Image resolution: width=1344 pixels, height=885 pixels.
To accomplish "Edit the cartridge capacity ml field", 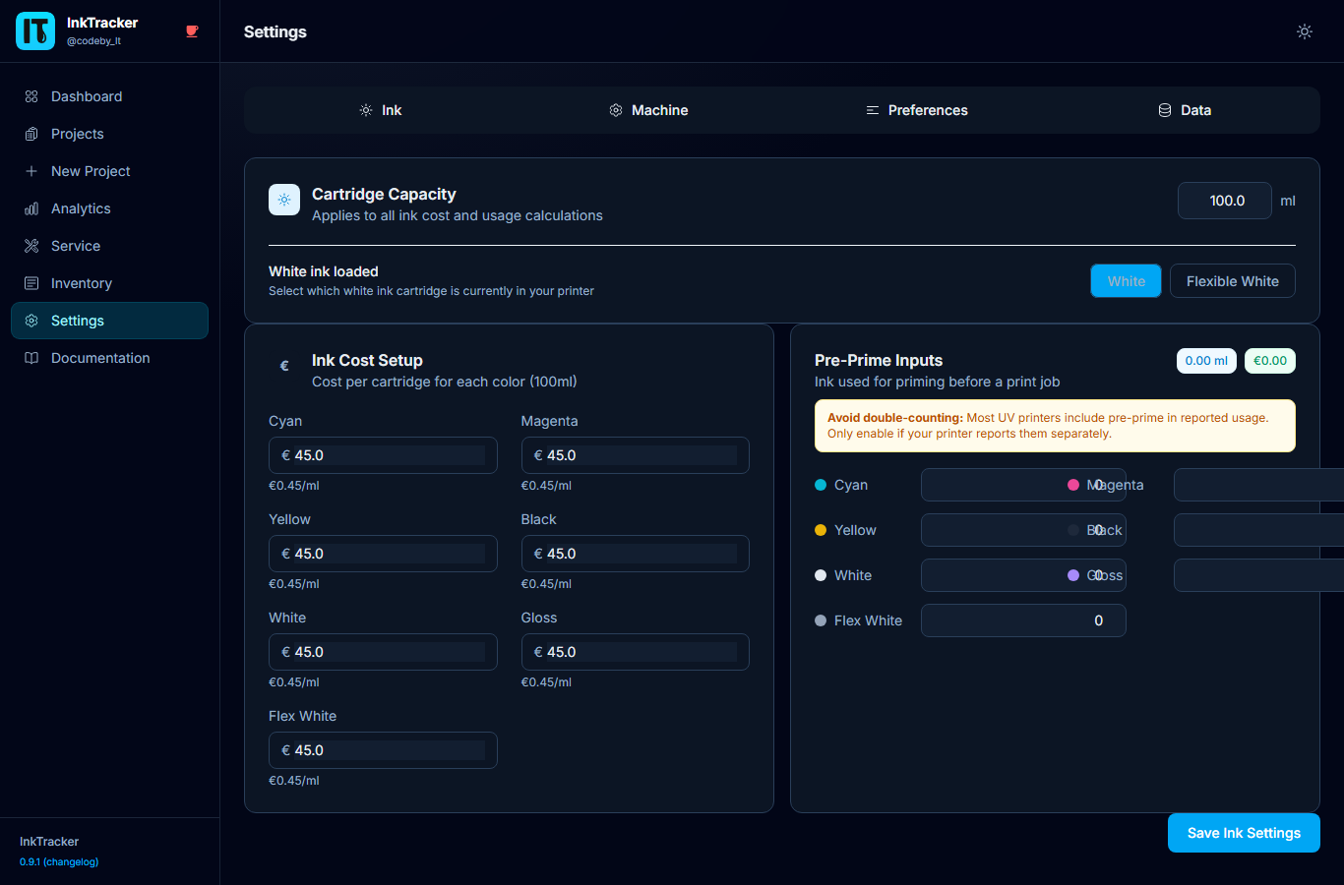I will pyautogui.click(x=1225, y=201).
